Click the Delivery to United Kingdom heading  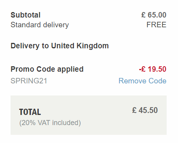click(x=59, y=46)
